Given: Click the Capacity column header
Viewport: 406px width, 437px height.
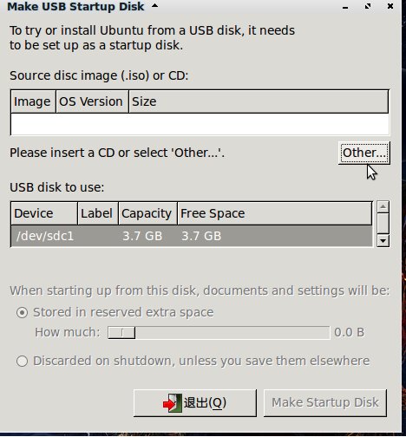Looking at the screenshot, I should click(147, 213).
